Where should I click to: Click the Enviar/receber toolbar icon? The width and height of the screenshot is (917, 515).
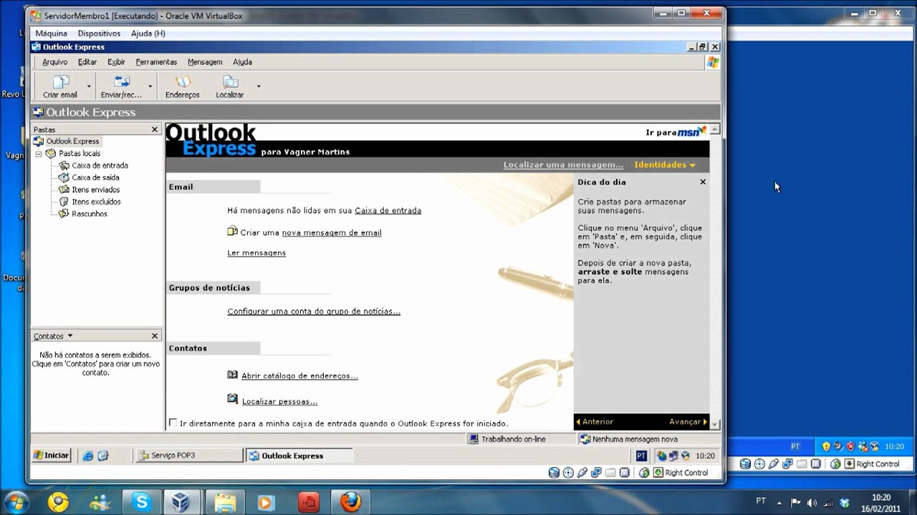(x=122, y=87)
